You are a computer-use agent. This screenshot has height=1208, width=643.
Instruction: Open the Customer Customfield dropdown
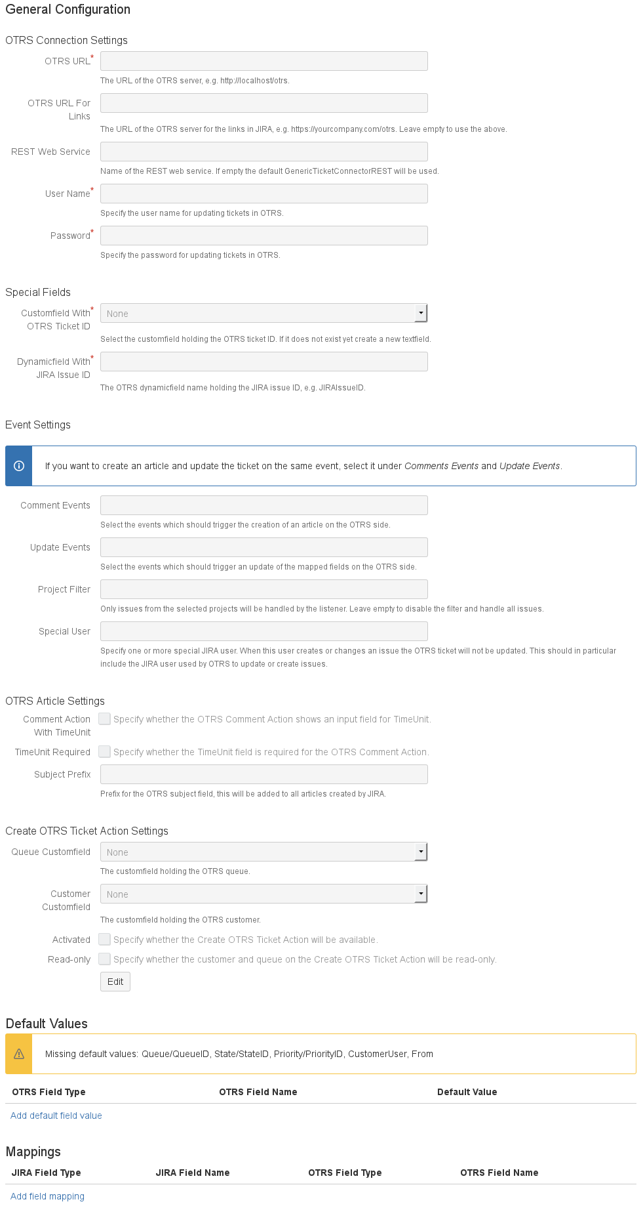(263, 894)
